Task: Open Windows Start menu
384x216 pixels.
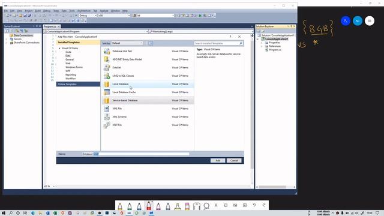Action: click(4, 213)
